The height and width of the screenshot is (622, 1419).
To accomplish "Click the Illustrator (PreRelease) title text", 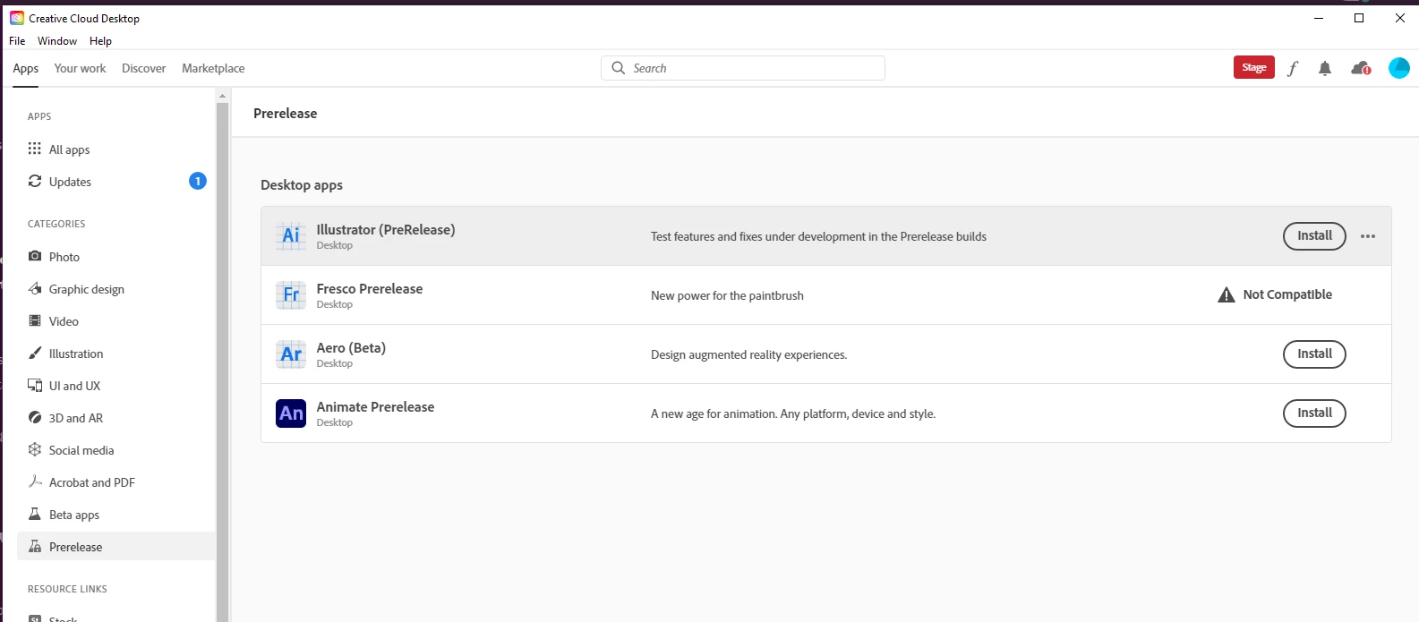I will (x=386, y=229).
